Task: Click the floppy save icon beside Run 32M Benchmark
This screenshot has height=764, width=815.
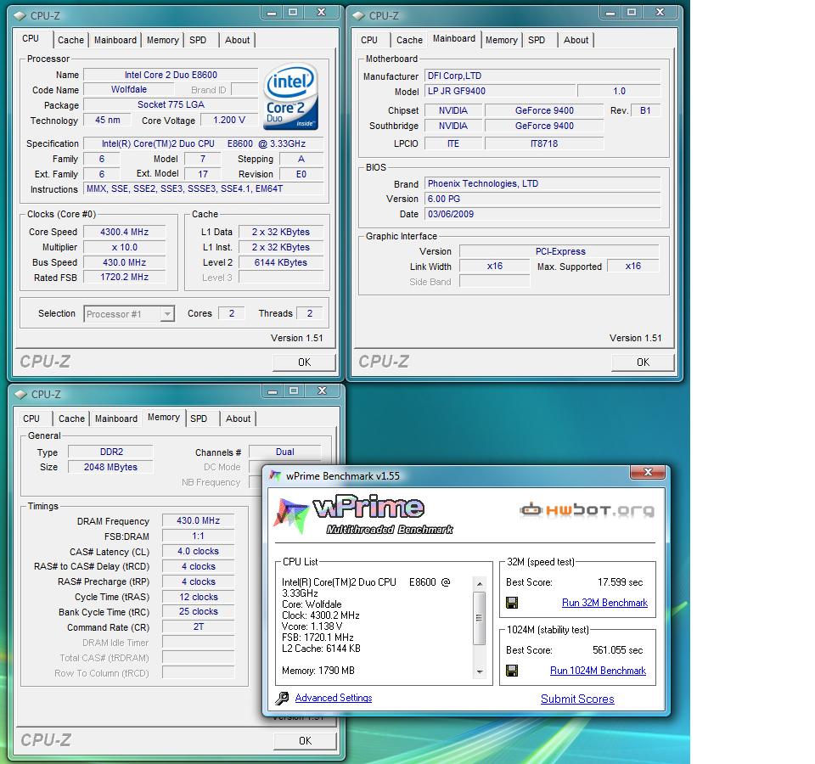Action: pos(512,603)
